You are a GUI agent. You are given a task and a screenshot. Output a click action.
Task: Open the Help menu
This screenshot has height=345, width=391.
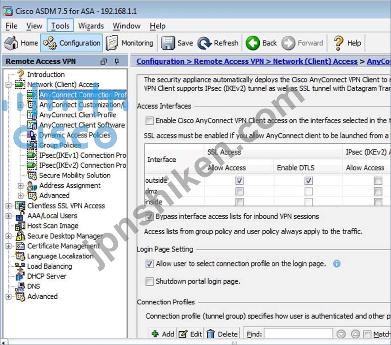tap(157, 26)
